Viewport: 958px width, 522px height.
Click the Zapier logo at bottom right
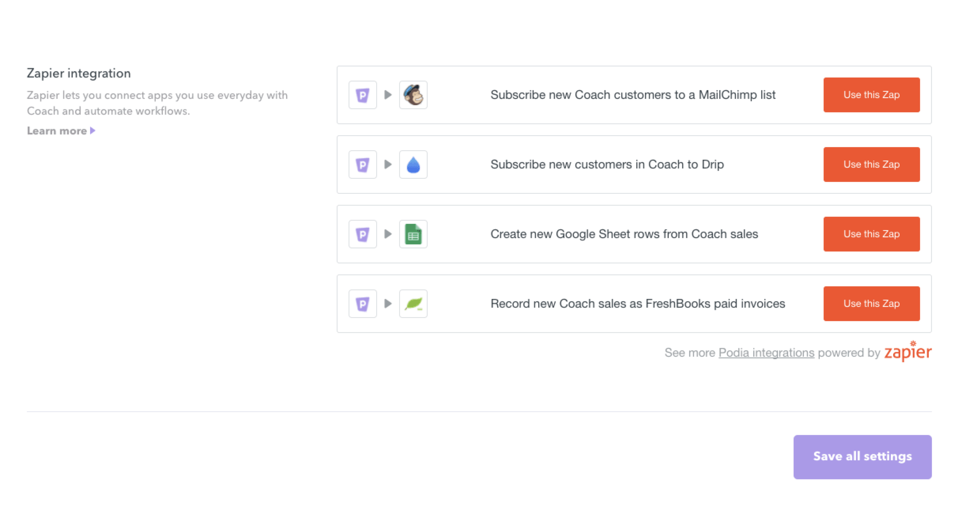(x=907, y=353)
